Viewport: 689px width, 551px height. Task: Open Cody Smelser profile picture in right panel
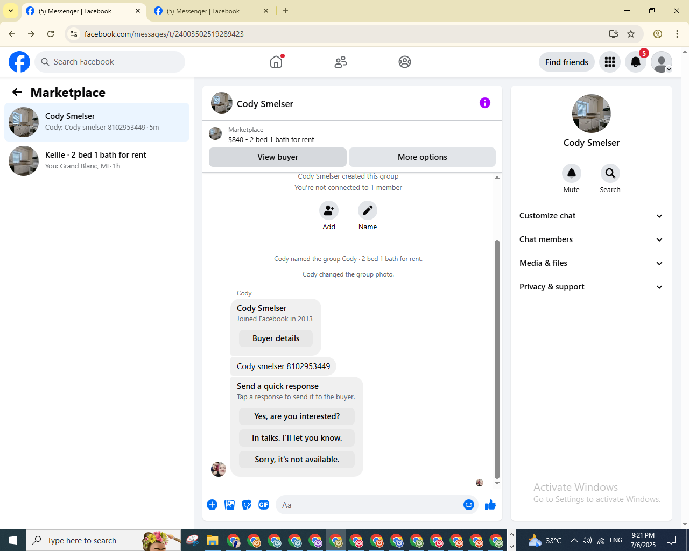[x=592, y=114]
